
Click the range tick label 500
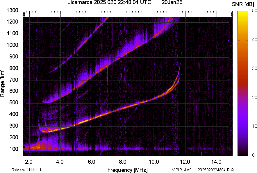pos(14,102)
